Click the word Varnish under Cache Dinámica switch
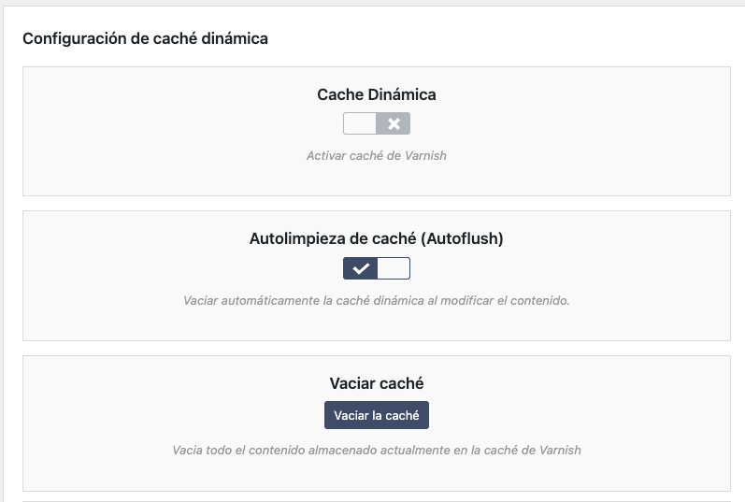Image resolution: width=745 pixels, height=502 pixels. 425,156
